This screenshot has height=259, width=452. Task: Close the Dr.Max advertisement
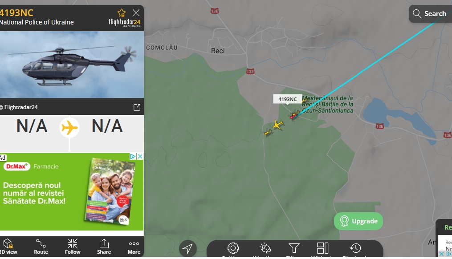coord(140,157)
